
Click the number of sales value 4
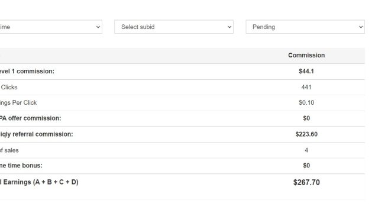(306, 150)
